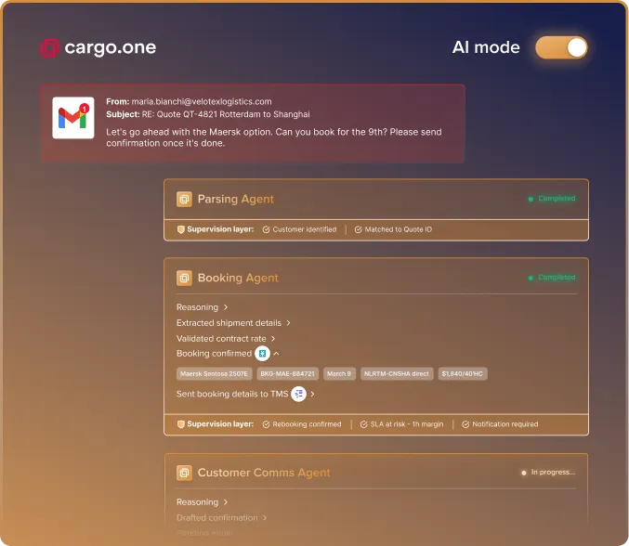Click the March 9 date chip
The image size is (629, 546).
(339, 374)
